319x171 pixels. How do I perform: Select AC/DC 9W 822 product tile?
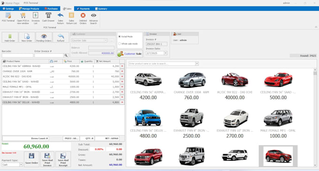tap(235, 86)
